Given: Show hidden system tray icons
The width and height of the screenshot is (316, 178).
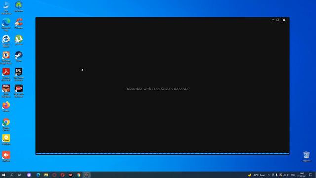Looking at the screenshot, I should coord(269,175).
